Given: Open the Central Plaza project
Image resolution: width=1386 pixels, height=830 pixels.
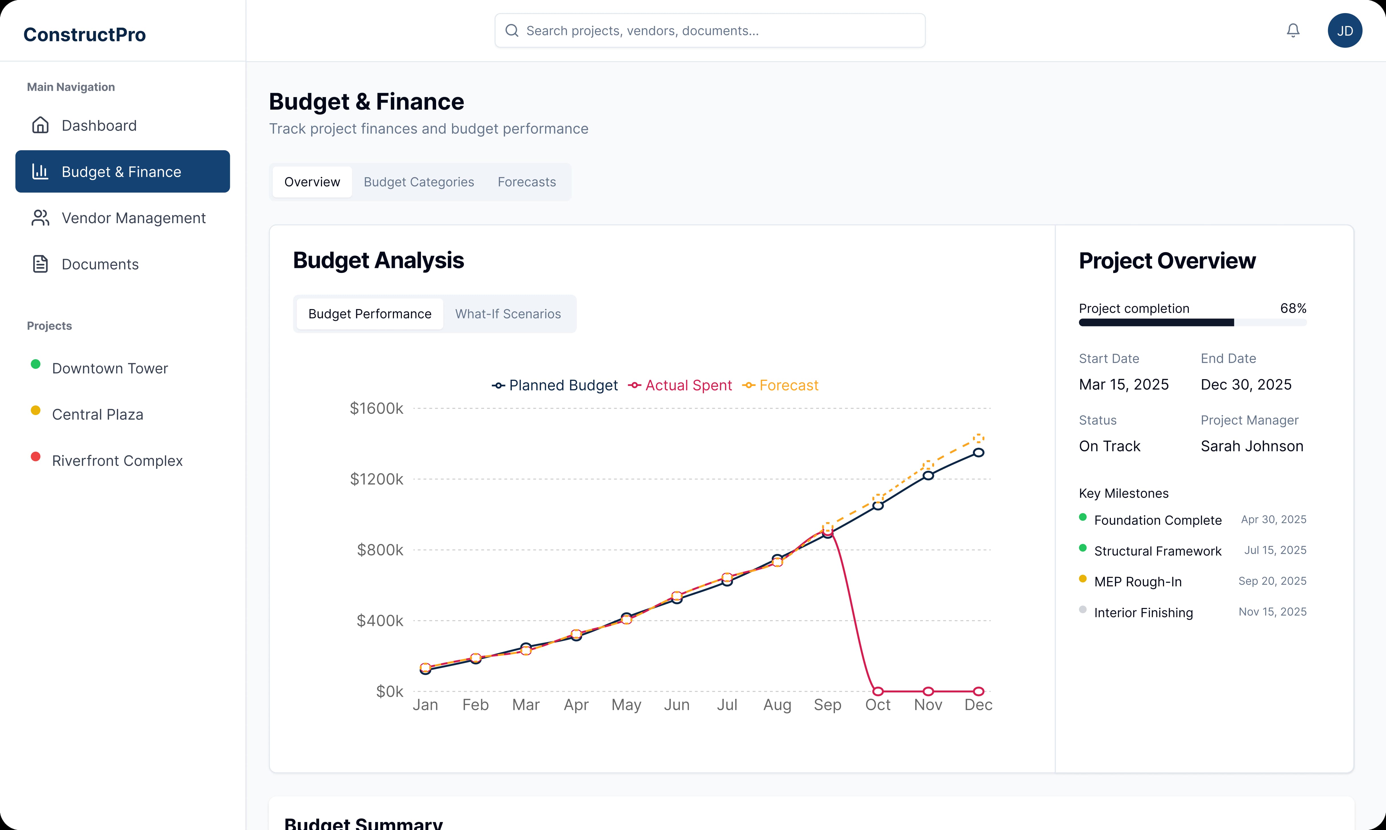Looking at the screenshot, I should (x=98, y=414).
